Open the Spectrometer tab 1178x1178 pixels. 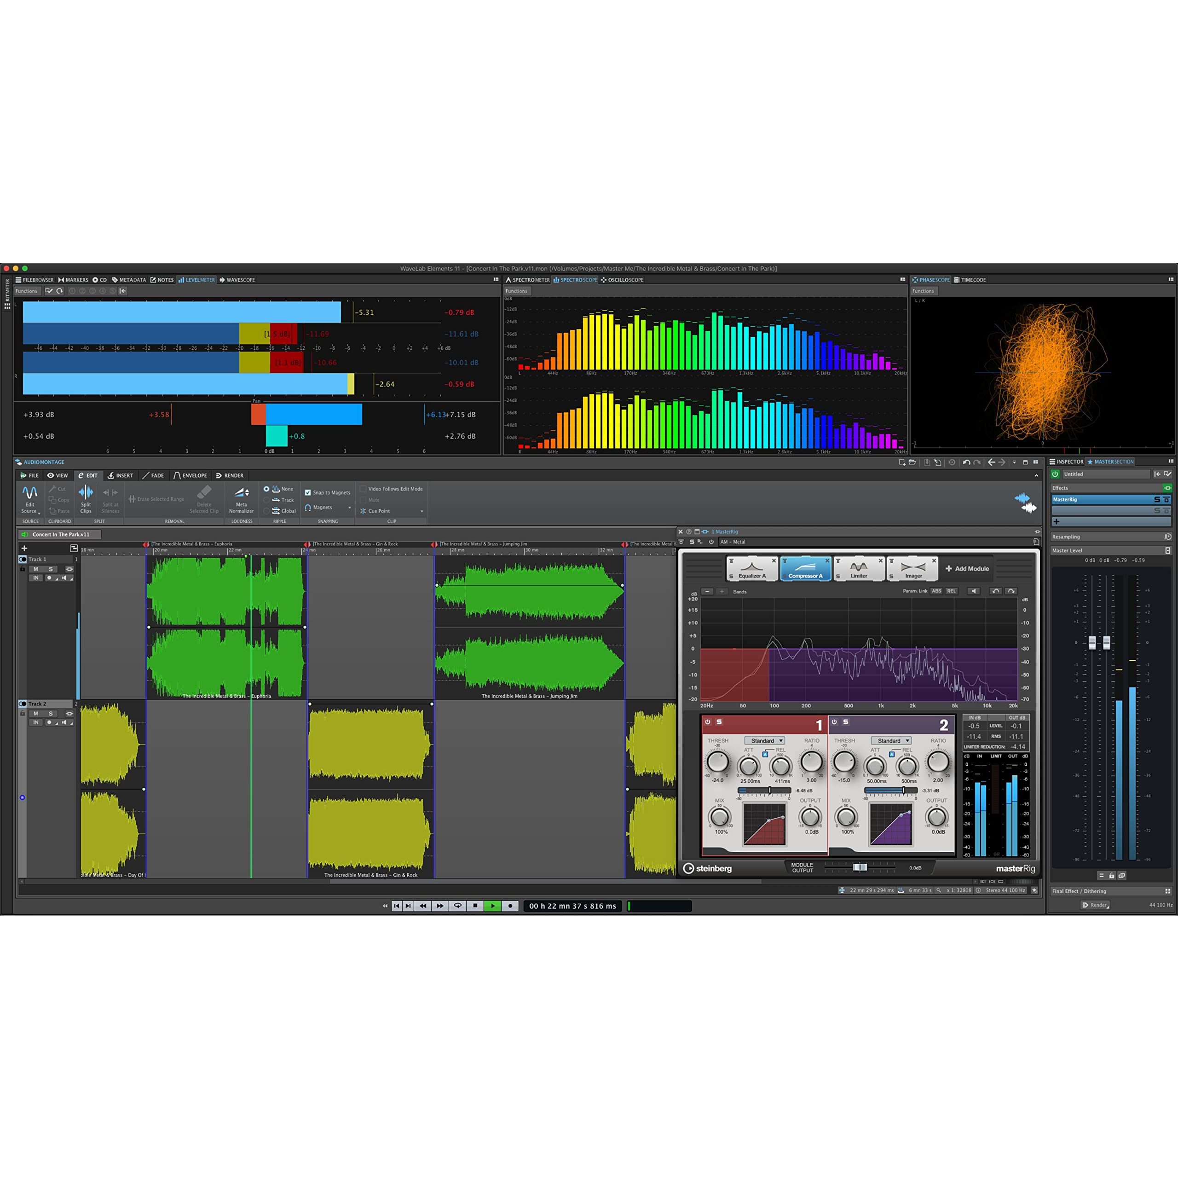(x=527, y=280)
